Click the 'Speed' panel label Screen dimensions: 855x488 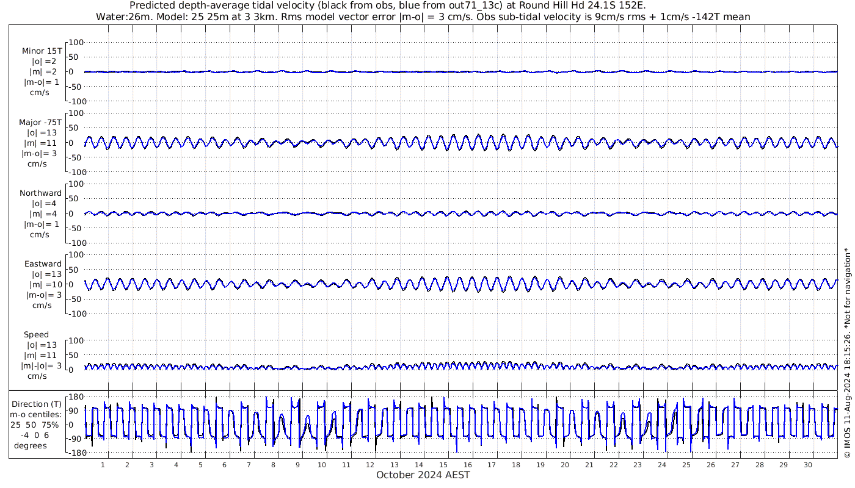click(x=36, y=335)
